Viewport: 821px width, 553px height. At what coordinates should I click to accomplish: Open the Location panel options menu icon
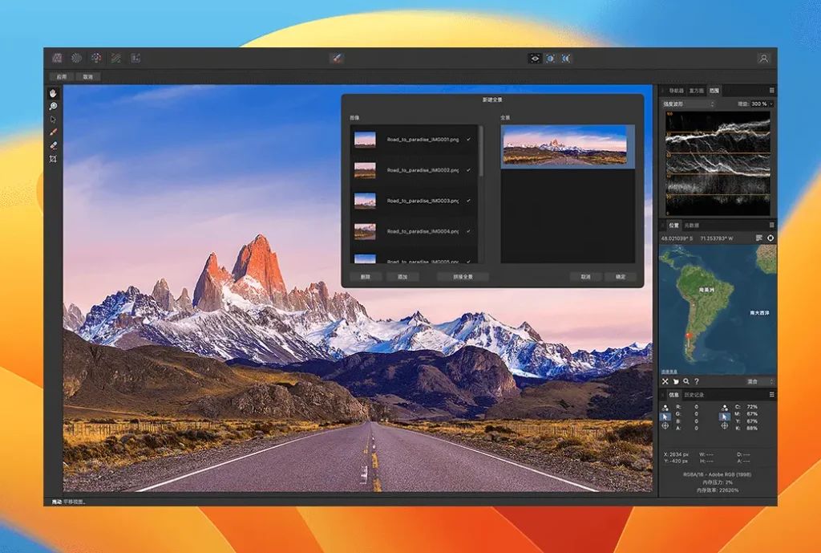[x=771, y=226]
